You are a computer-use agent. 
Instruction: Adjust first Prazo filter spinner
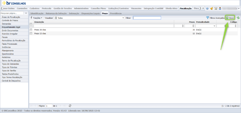[183, 26]
